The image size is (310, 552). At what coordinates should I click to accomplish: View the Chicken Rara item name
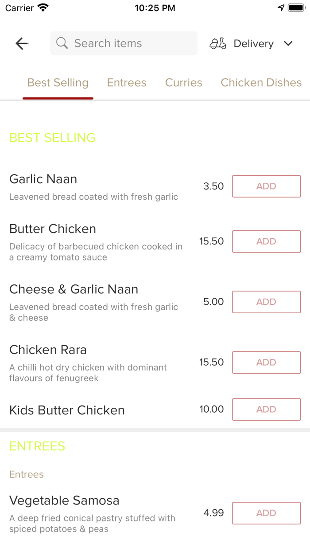[x=48, y=350]
